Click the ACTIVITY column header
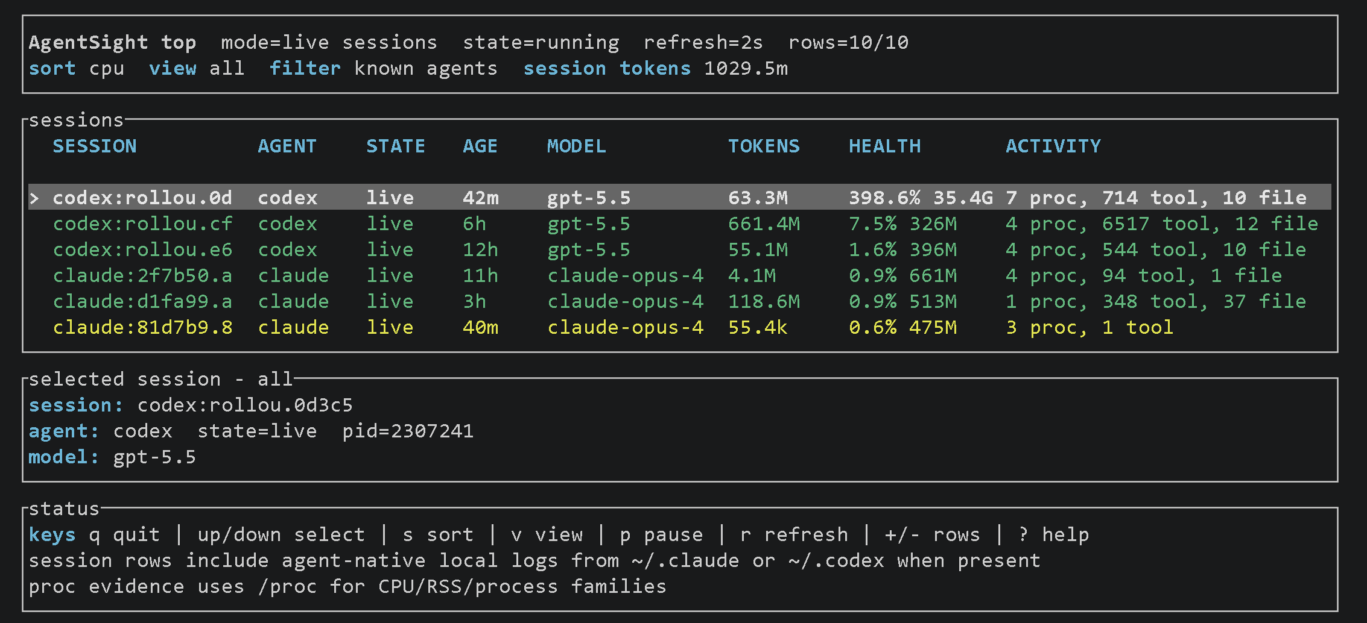The image size is (1367, 623). [x=1053, y=146]
